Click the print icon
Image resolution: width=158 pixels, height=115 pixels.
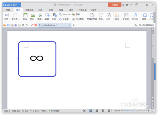(15, 25)
